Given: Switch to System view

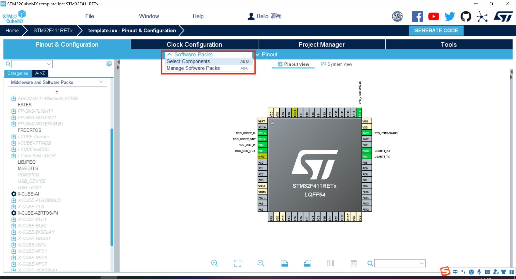Looking at the screenshot, I should pyautogui.click(x=336, y=64).
